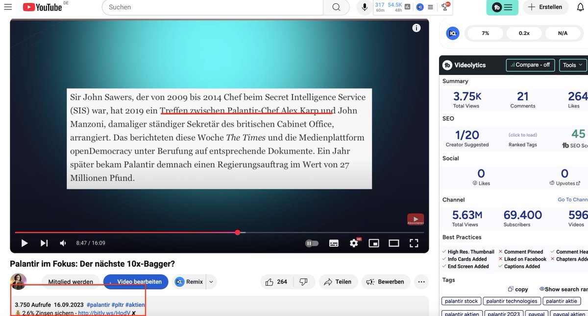This screenshot has height=316, width=588.
Task: Click the 317 views-per-60m counter
Action: coord(380,7)
